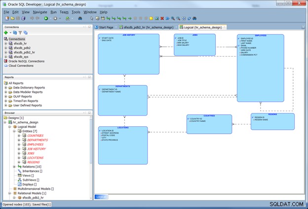The image size is (308, 209).
Task: Expand User Defined Reports folder
Action: (x=6, y=105)
